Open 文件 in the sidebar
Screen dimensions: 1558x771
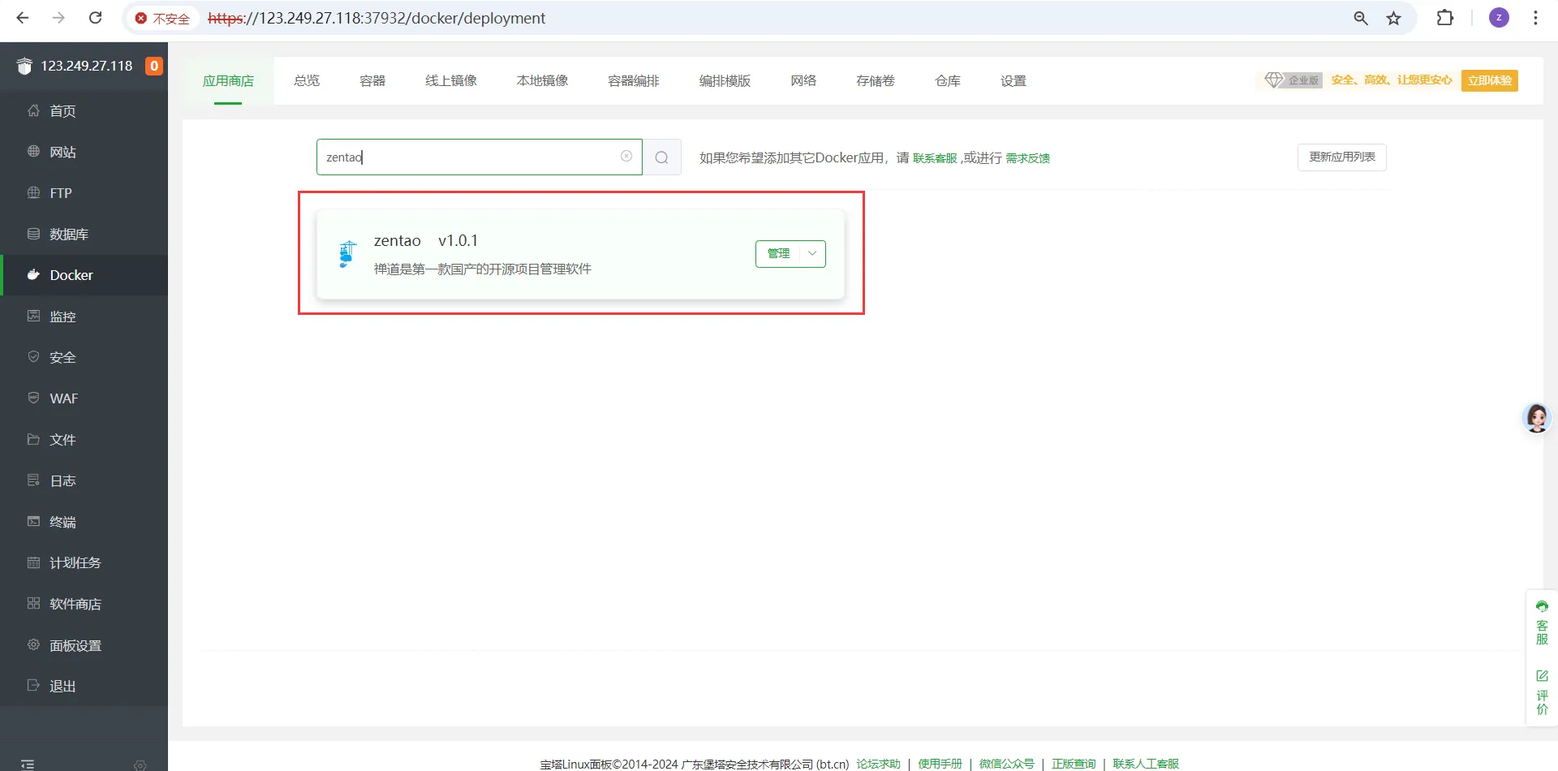point(84,440)
